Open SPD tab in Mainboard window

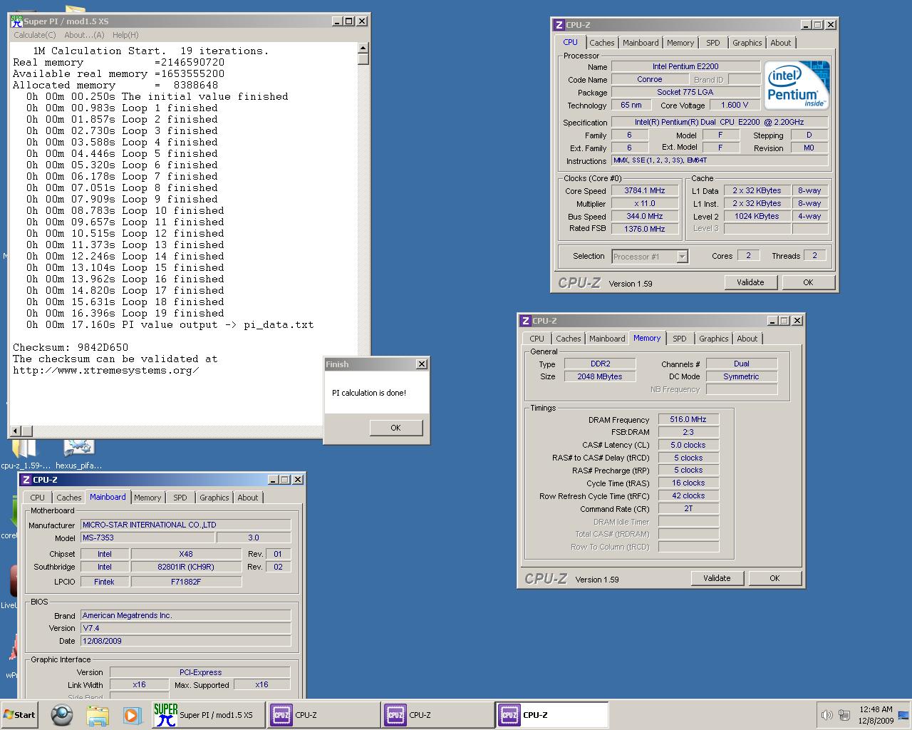180,498
